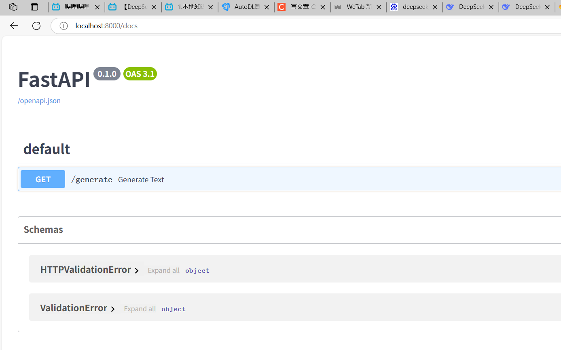Click the blue GET method button
This screenshot has height=350, width=561.
tap(43, 179)
